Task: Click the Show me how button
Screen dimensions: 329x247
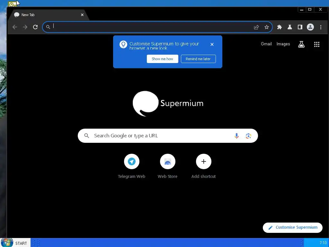Action: tap(162, 59)
